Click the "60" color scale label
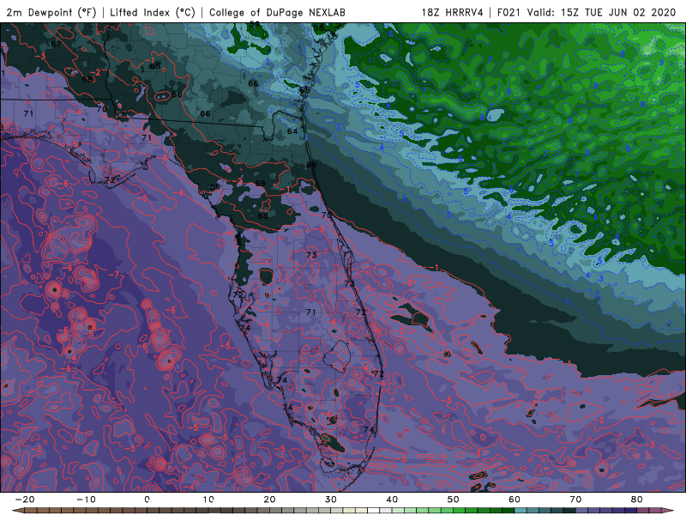This screenshot has width=686, height=515. point(514,500)
